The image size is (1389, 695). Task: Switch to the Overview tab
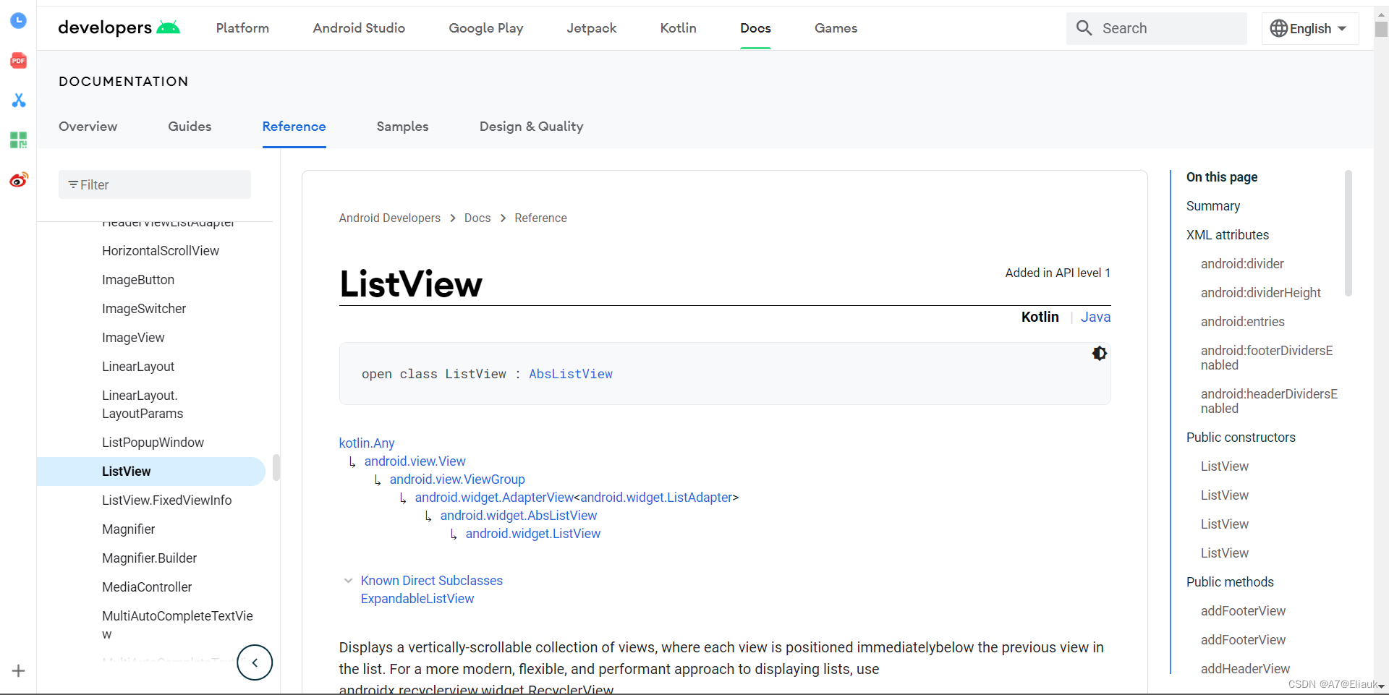click(x=88, y=127)
